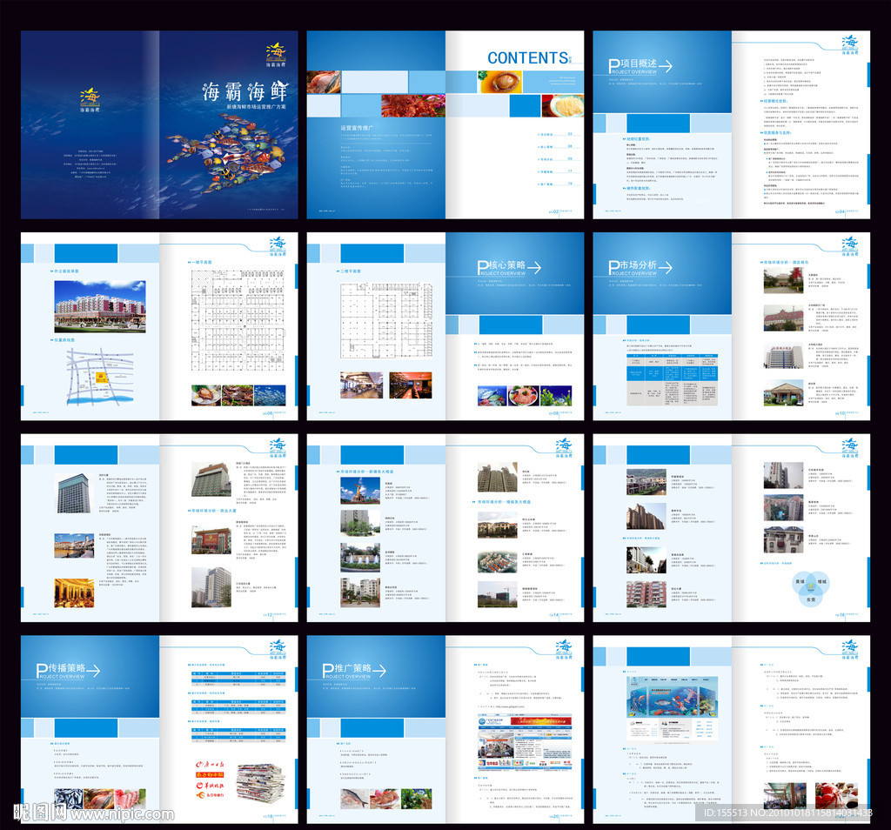This screenshot has height=830, width=891.
Task: Click the market analysis comparison table
Action: coord(672,379)
